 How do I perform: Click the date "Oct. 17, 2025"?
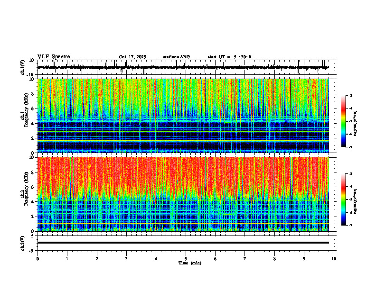pos(132,57)
